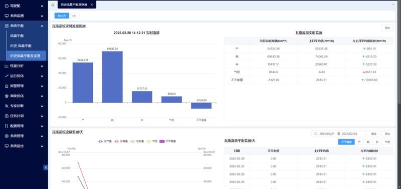Open 历史流量平衡及穿透 submenu item
This screenshot has width=401, height=189.
[27, 55]
